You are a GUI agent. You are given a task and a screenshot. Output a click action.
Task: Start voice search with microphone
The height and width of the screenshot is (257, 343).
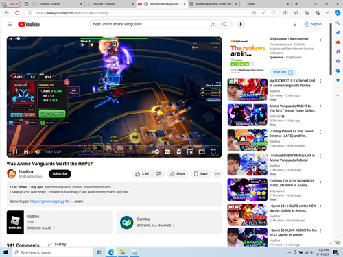pyautogui.click(x=241, y=24)
